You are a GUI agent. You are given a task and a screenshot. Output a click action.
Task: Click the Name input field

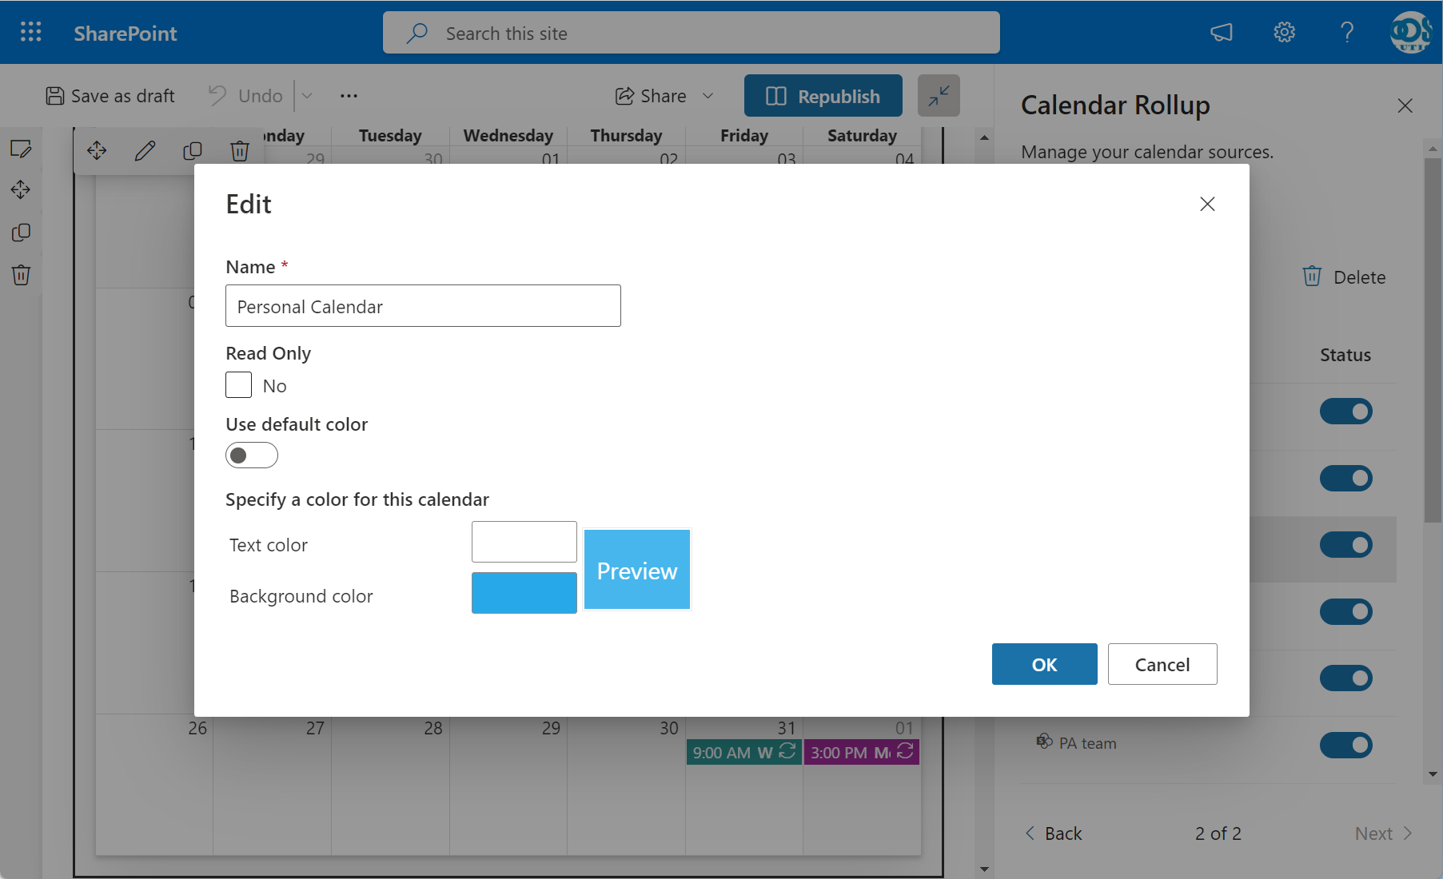point(423,306)
